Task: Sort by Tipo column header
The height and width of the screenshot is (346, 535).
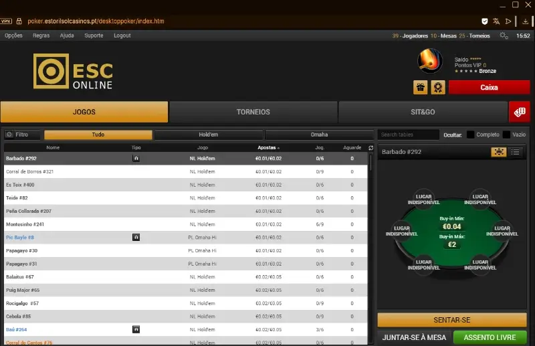Action: 136,147
